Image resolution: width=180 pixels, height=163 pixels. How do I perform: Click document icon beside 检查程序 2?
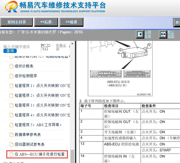point(12,96)
